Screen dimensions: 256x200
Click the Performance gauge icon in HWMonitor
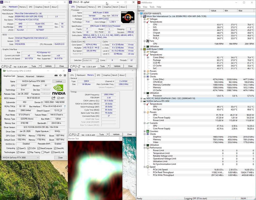[x=148, y=148]
